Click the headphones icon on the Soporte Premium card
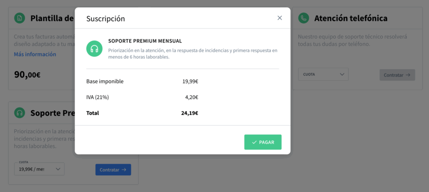This screenshot has width=429, height=192. pos(20,113)
